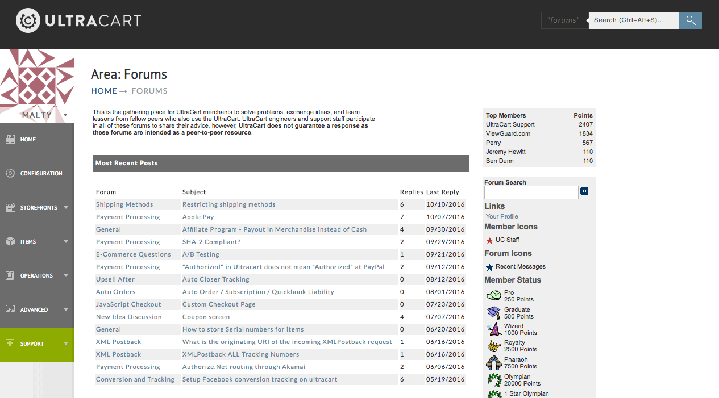
Task: Open the Your Profile link
Action: click(x=502, y=216)
